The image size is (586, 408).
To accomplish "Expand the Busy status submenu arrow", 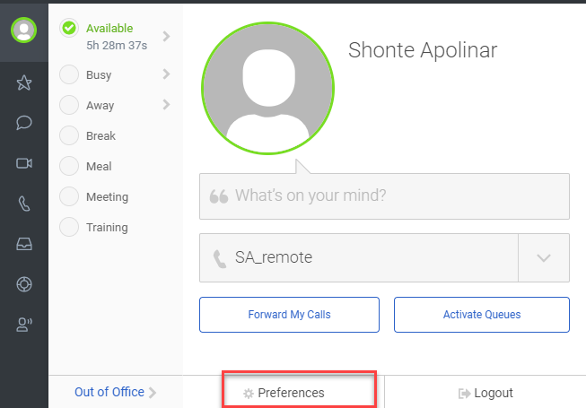I will [x=167, y=74].
